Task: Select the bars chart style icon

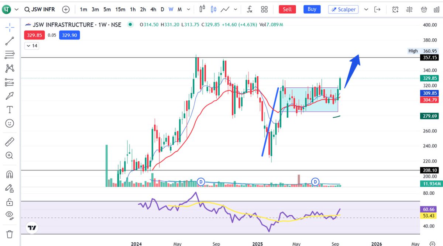Action: 202,9
